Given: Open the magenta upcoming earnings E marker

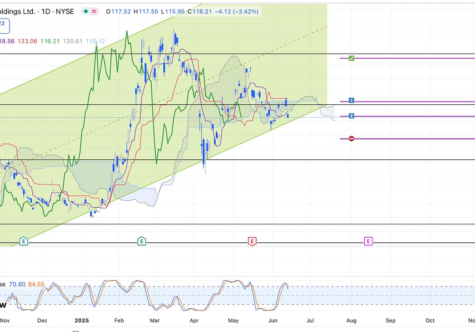Looking at the screenshot, I should click(x=368, y=241).
